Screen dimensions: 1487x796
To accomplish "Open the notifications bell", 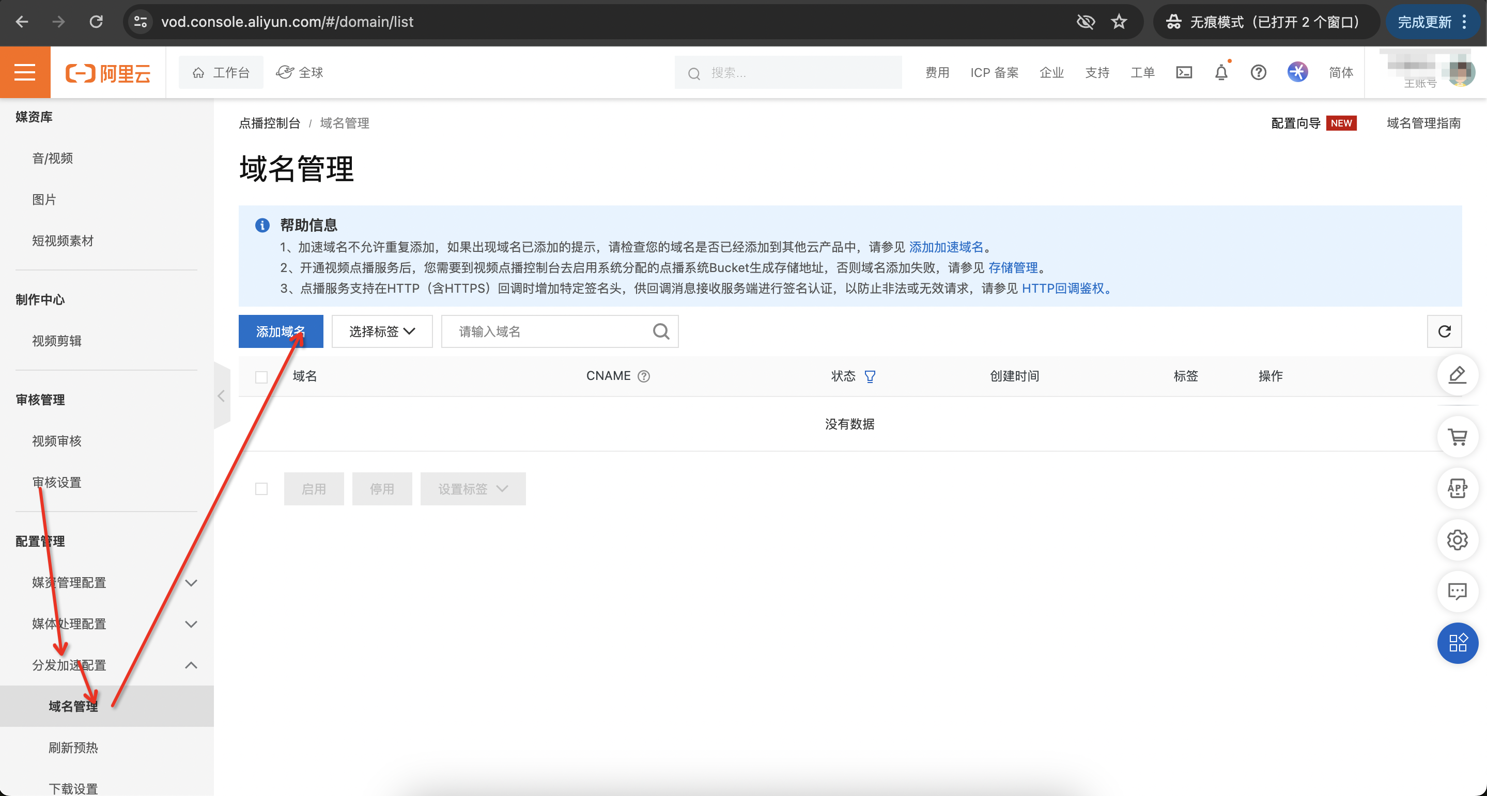I will tap(1221, 73).
